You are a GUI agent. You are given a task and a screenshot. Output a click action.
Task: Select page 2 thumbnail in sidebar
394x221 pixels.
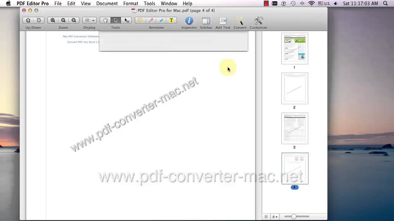click(295, 88)
